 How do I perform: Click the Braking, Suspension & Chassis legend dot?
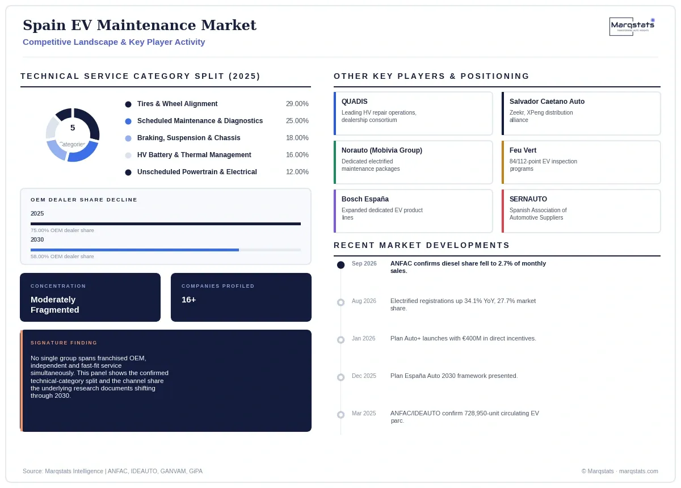[128, 138]
